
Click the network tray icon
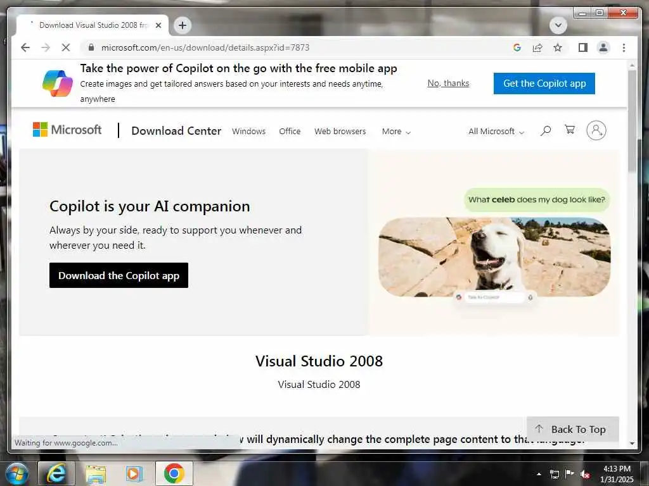tap(554, 474)
